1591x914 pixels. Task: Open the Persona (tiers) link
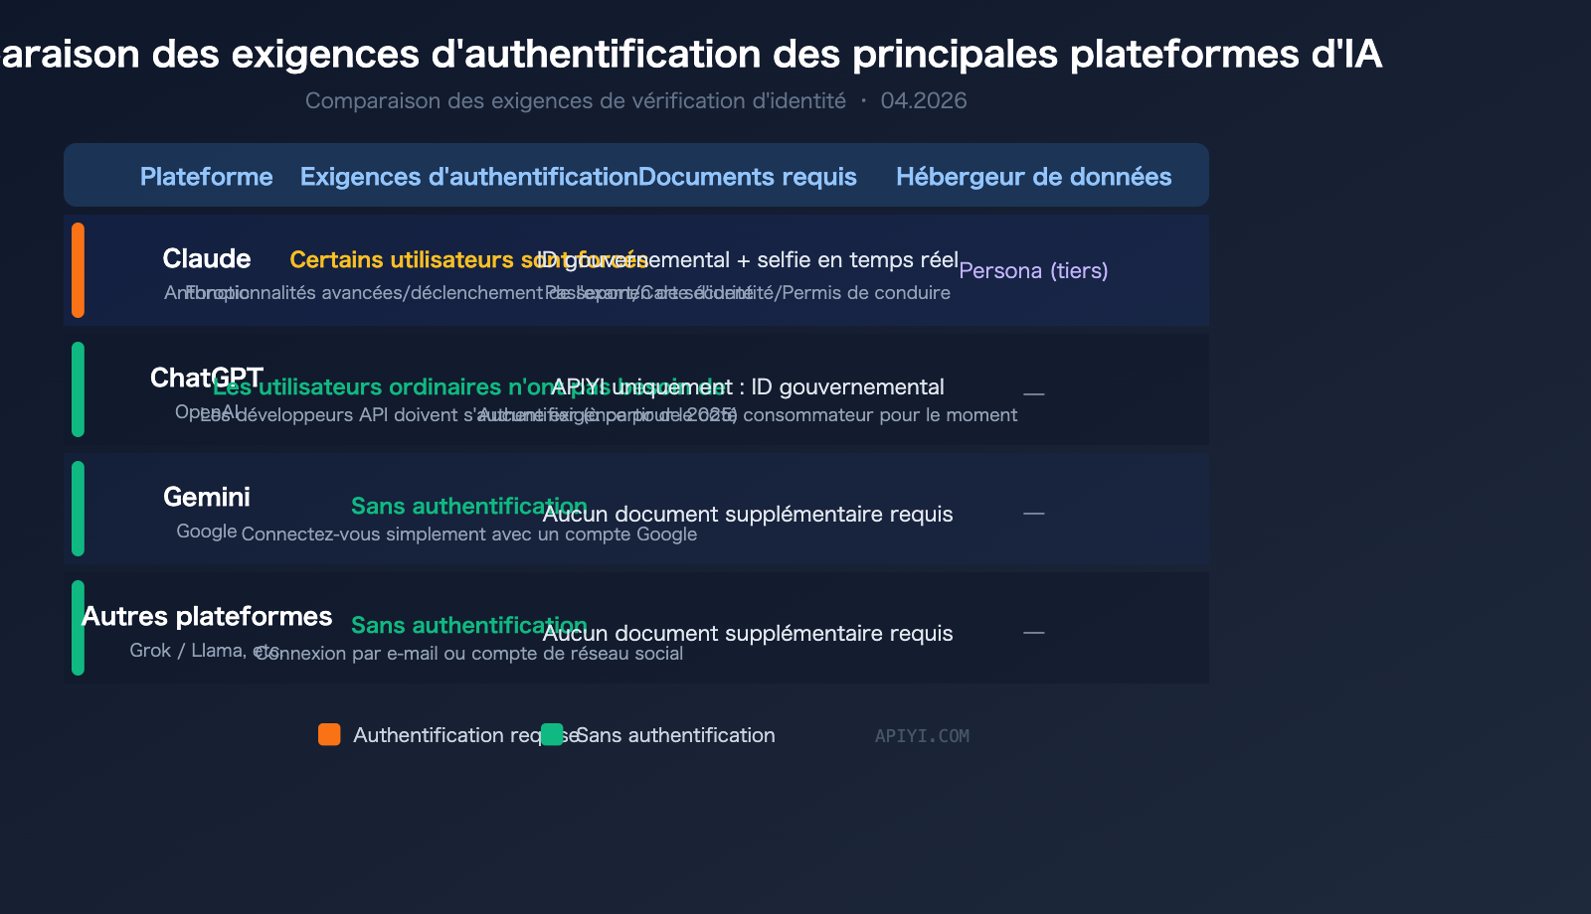1033,270
